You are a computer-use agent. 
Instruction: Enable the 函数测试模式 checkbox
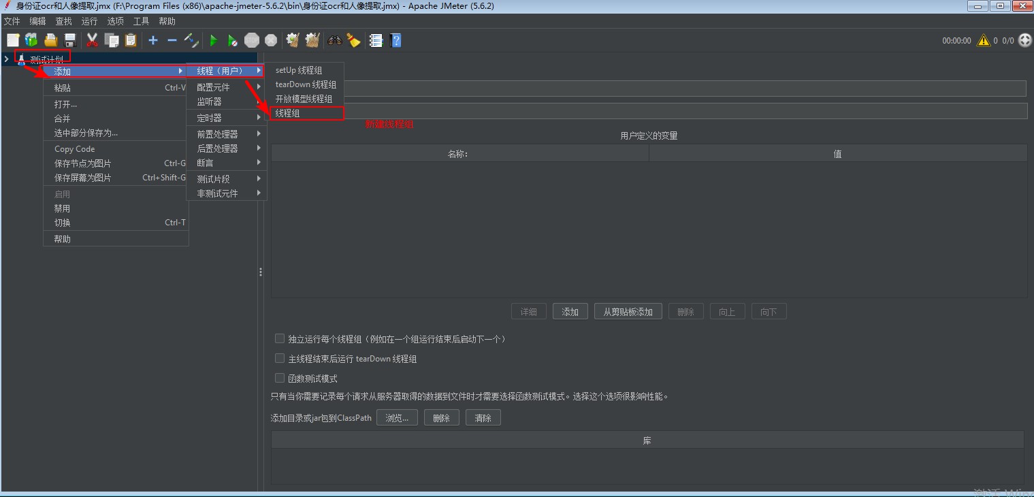point(280,378)
